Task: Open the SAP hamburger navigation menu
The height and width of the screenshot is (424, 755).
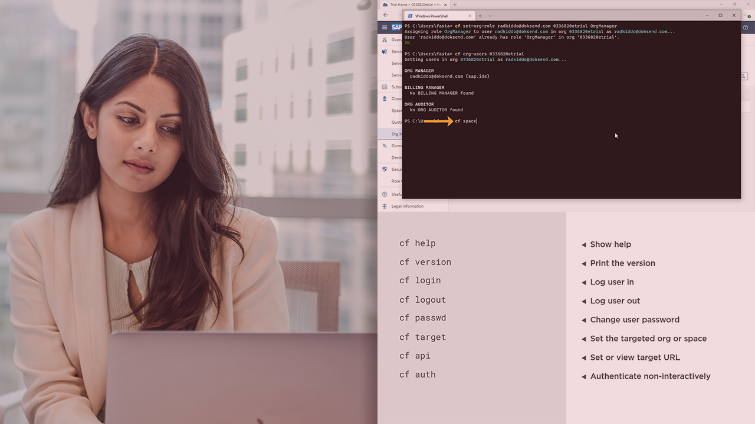Action: tap(385, 27)
